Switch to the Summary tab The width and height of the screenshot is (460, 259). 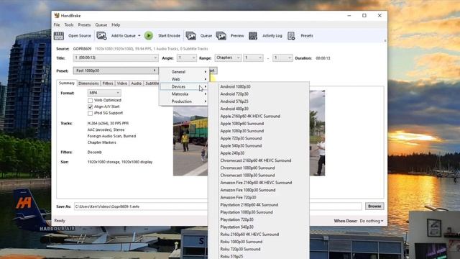click(x=67, y=83)
